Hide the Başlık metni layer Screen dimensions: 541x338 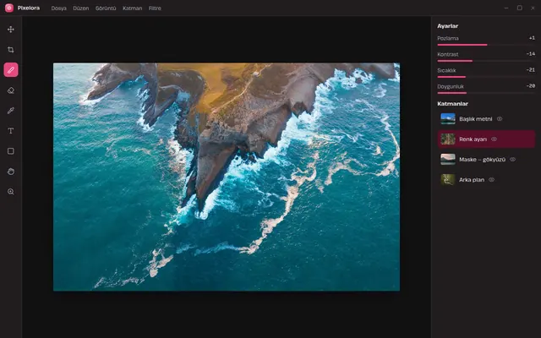[x=500, y=118]
